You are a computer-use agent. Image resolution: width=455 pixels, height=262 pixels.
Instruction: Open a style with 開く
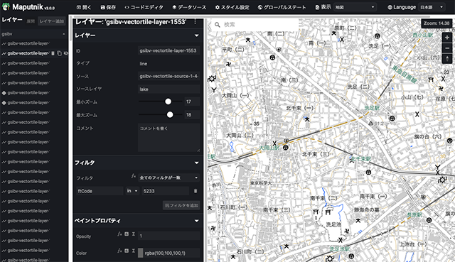(84, 7)
